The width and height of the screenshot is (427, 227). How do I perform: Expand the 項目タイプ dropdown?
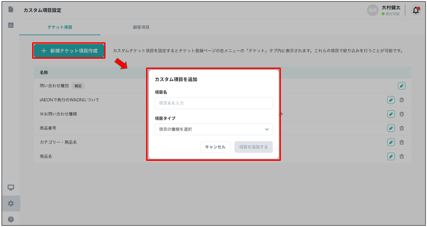pyautogui.click(x=213, y=129)
